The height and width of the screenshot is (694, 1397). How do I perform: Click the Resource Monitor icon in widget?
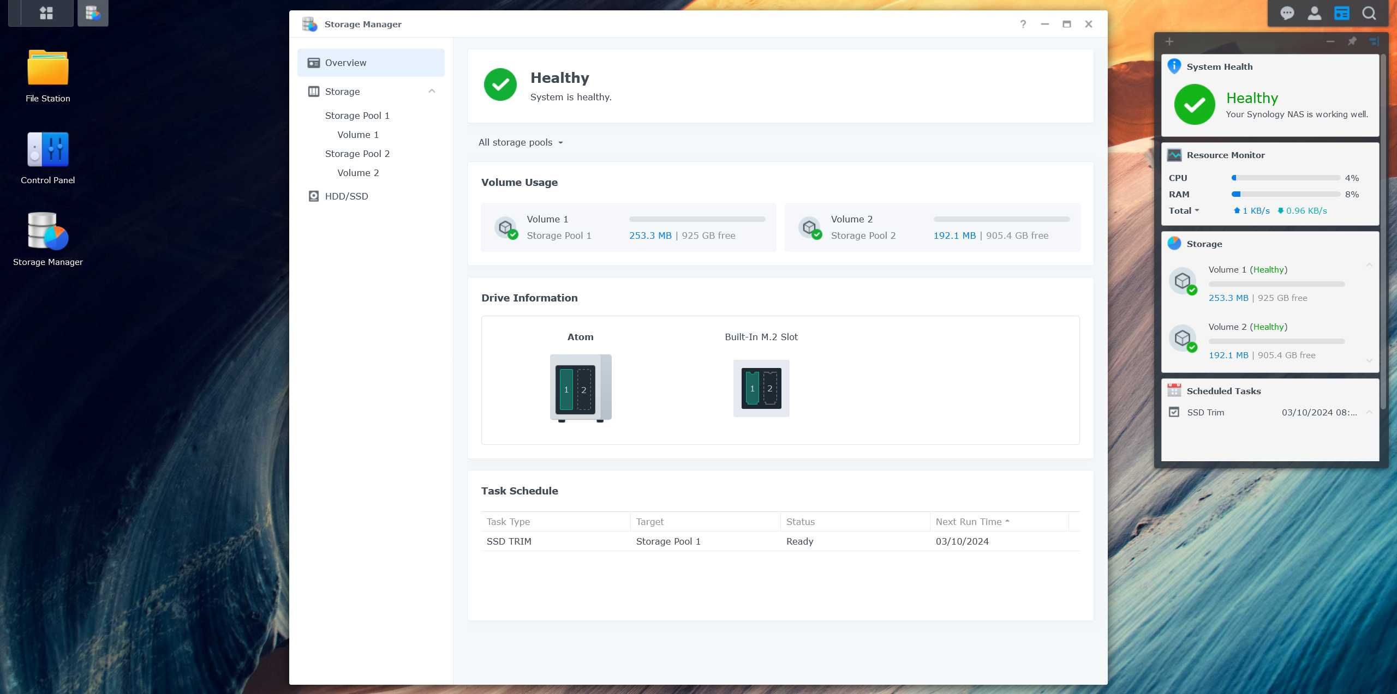1174,155
